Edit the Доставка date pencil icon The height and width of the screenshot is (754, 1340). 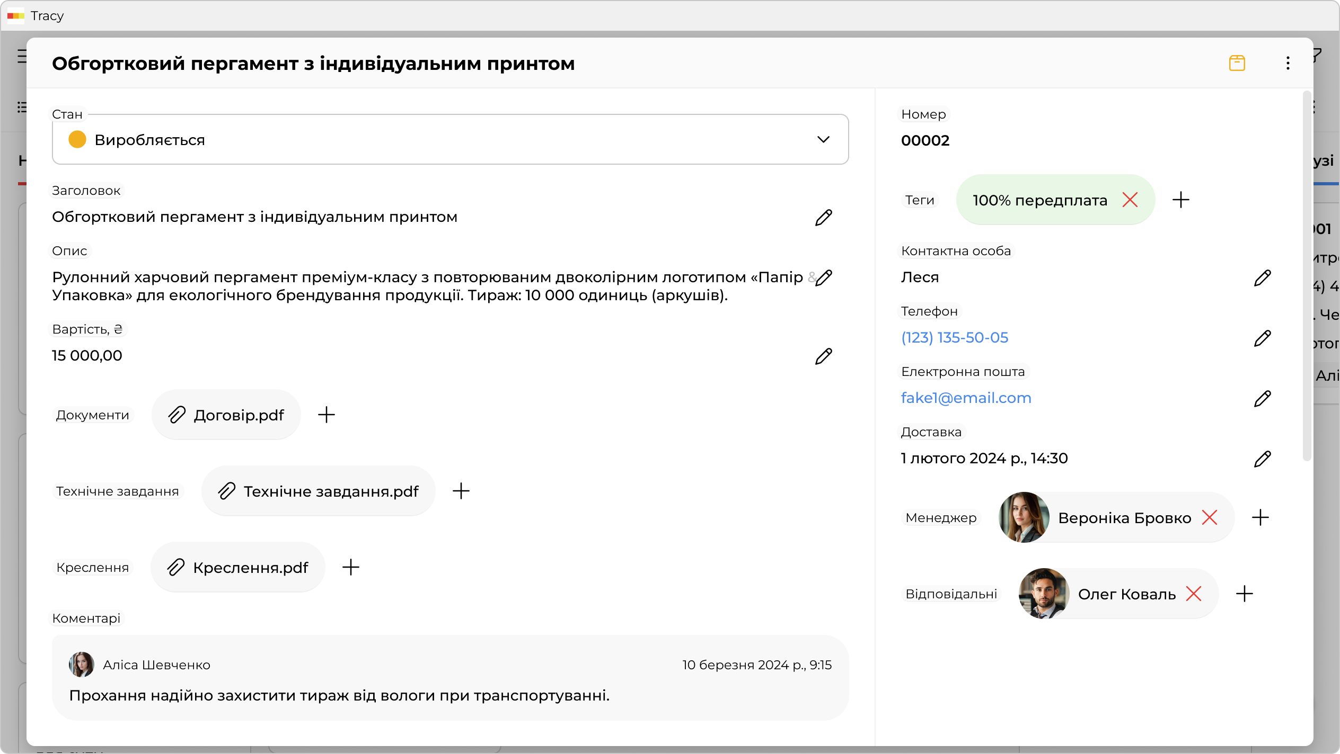tap(1262, 459)
